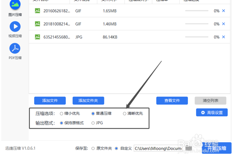232x159 pixels.
Task: Click progress bar of 63521455680... row
Action: [197, 37]
